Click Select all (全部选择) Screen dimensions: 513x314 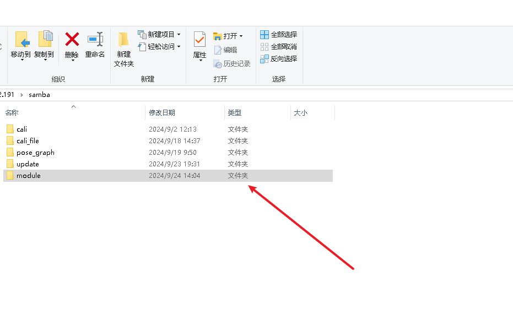tap(278, 34)
